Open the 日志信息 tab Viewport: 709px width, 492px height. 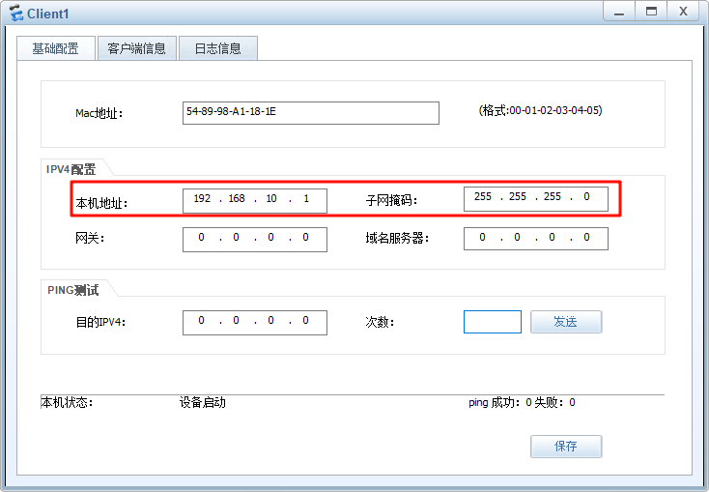click(218, 48)
